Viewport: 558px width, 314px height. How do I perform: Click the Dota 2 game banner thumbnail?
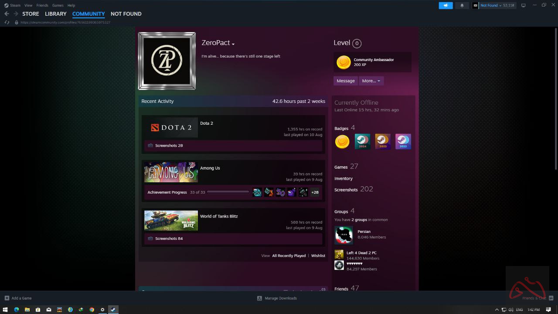tap(171, 127)
